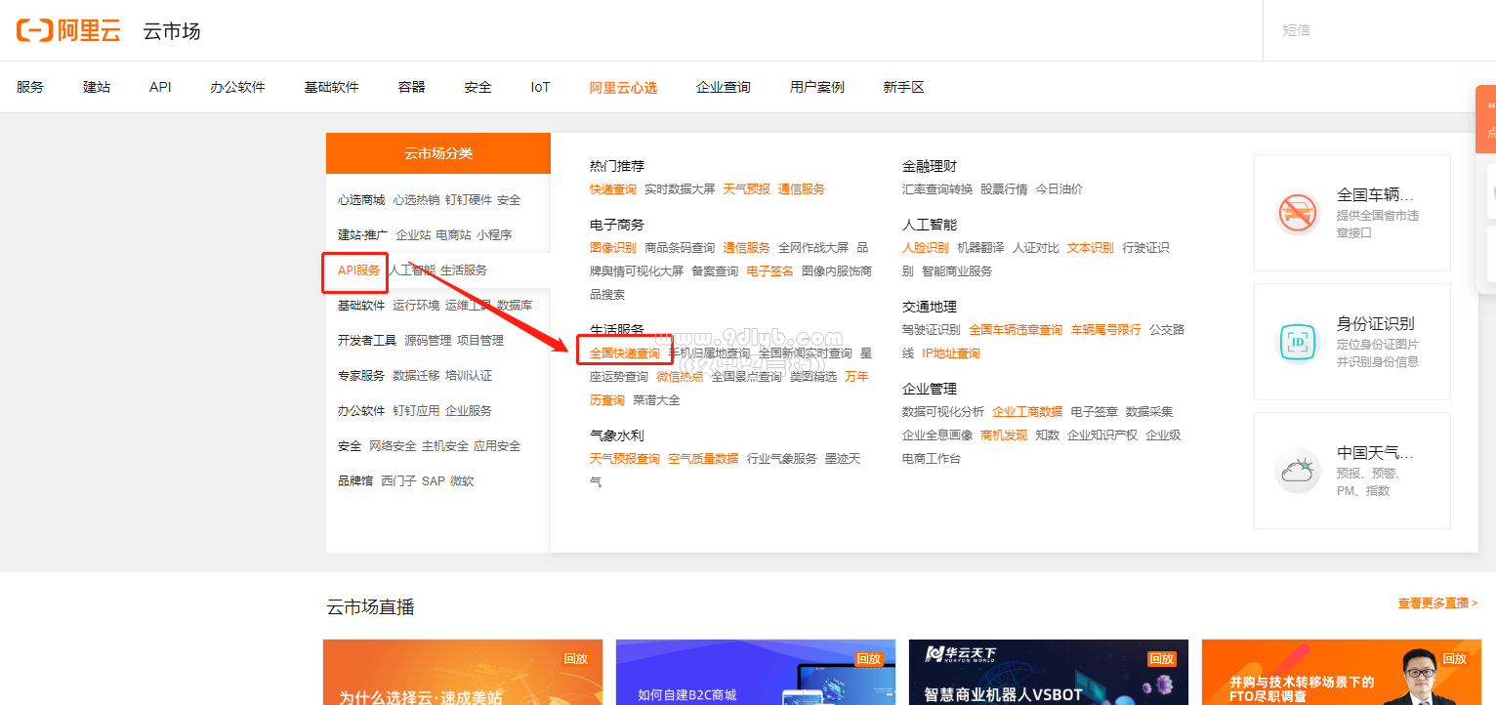1496x705 pixels.
Task: Select 企业站 in sidebar
Action: pyautogui.click(x=413, y=235)
